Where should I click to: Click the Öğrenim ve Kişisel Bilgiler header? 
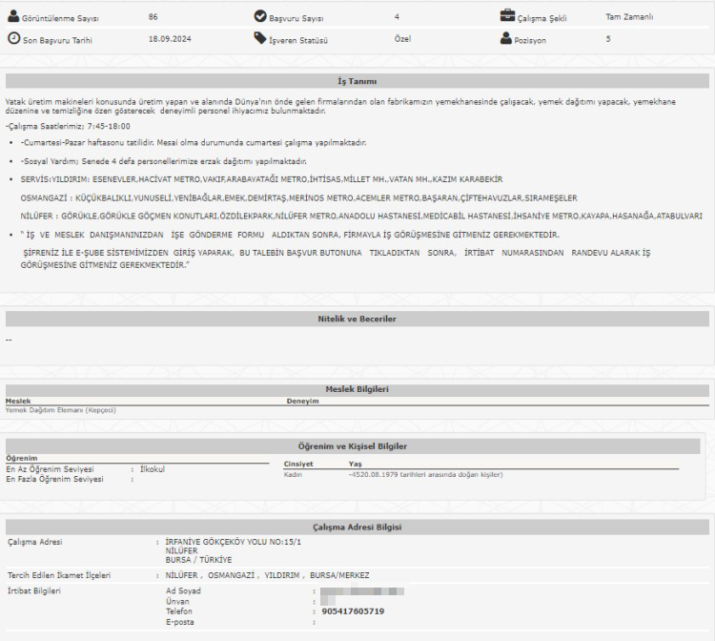tap(357, 445)
